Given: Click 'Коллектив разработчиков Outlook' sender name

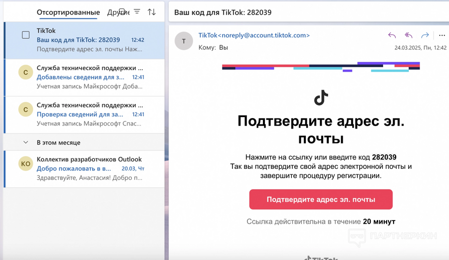Looking at the screenshot, I should point(89,159).
